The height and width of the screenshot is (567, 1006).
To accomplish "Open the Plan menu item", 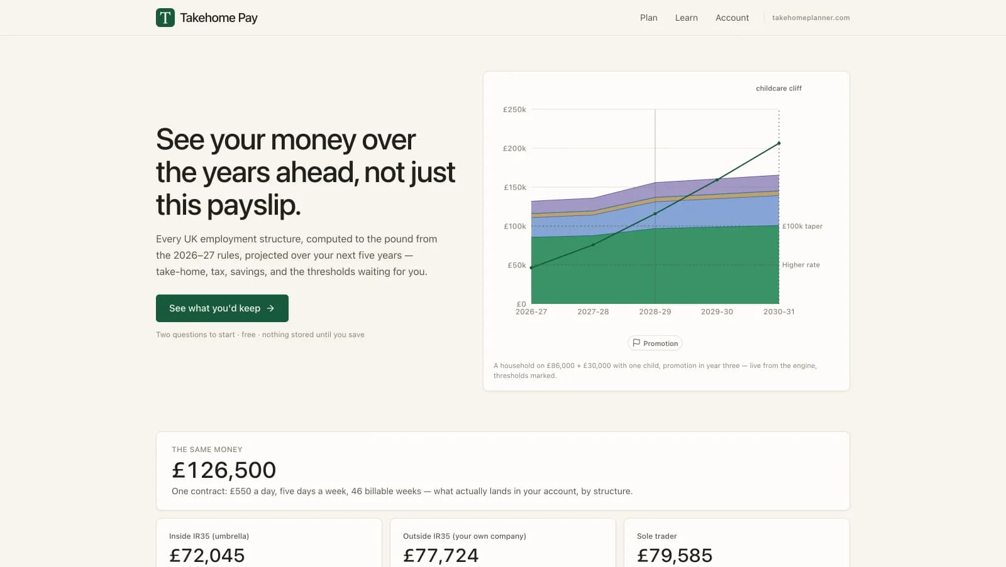I will (648, 18).
